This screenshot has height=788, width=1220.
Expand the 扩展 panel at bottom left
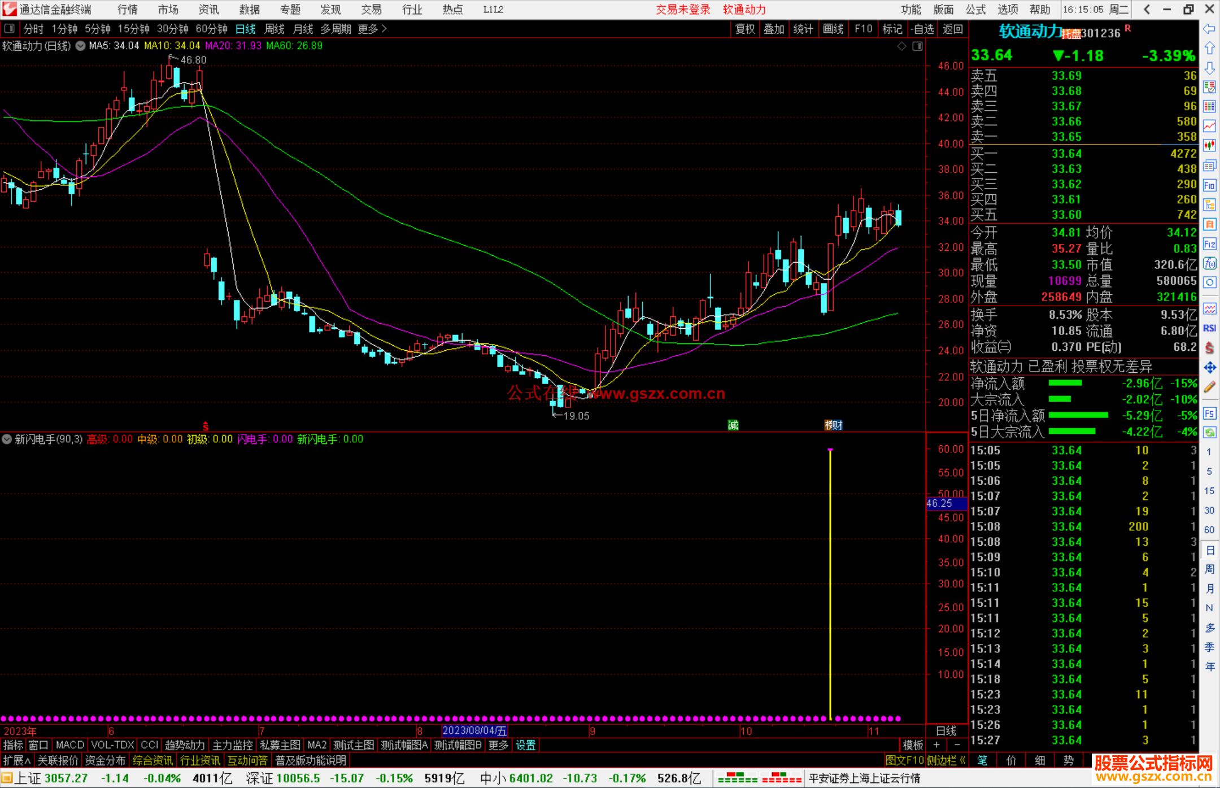(x=16, y=760)
